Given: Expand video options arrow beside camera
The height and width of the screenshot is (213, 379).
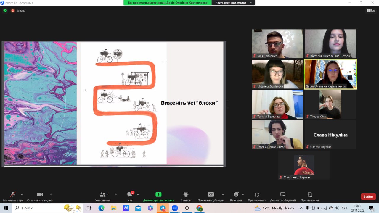Looking at the screenshot, I should [51, 194].
